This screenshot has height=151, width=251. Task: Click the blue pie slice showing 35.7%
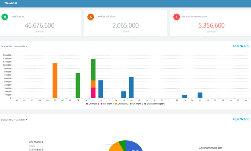(134, 146)
